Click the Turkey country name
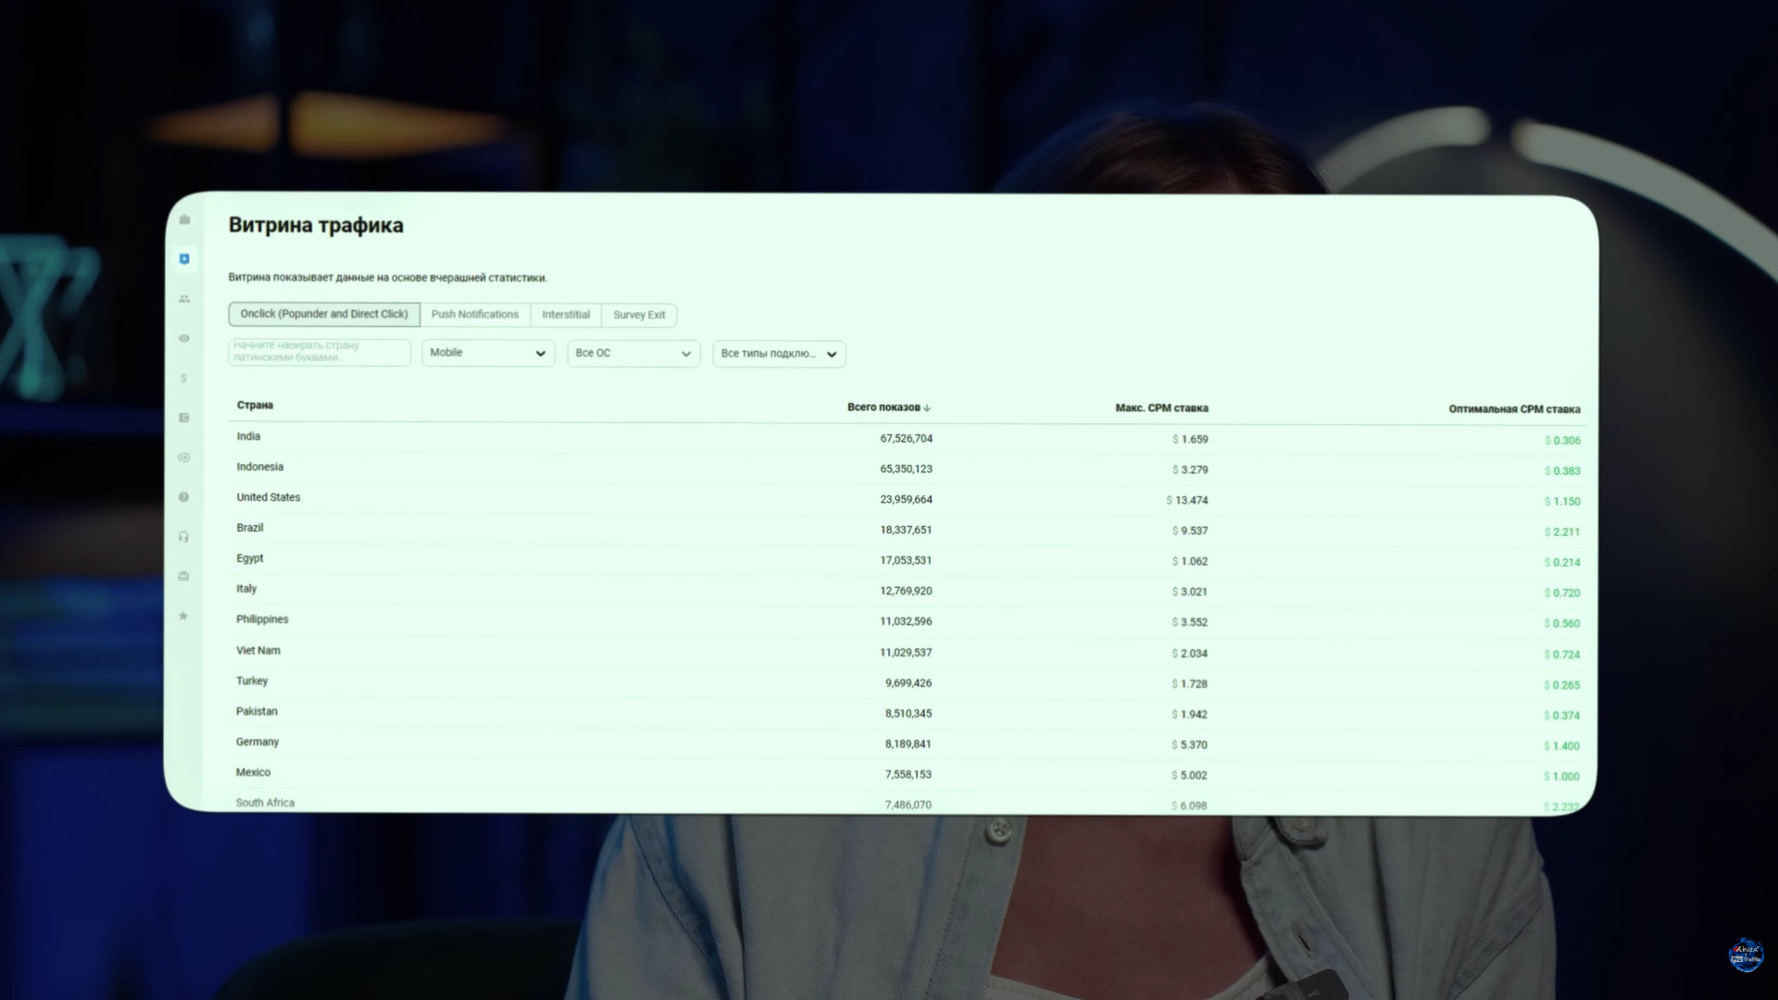1778x1000 pixels. (x=251, y=681)
